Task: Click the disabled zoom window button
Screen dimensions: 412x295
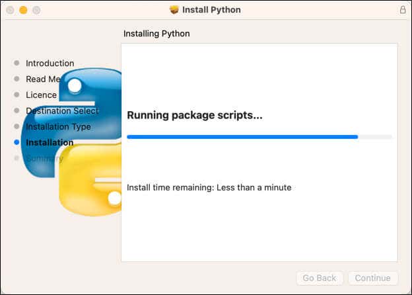Action: 36,10
